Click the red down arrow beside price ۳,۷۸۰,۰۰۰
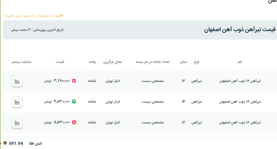Viewport: 277px width, 149px height. coord(74,81)
